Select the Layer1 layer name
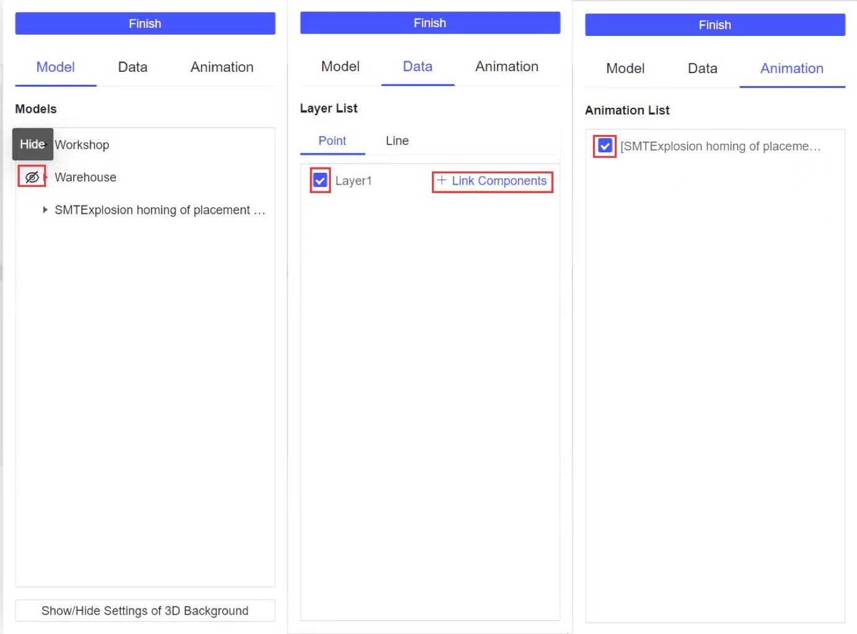Image resolution: width=857 pixels, height=634 pixels. coord(354,181)
